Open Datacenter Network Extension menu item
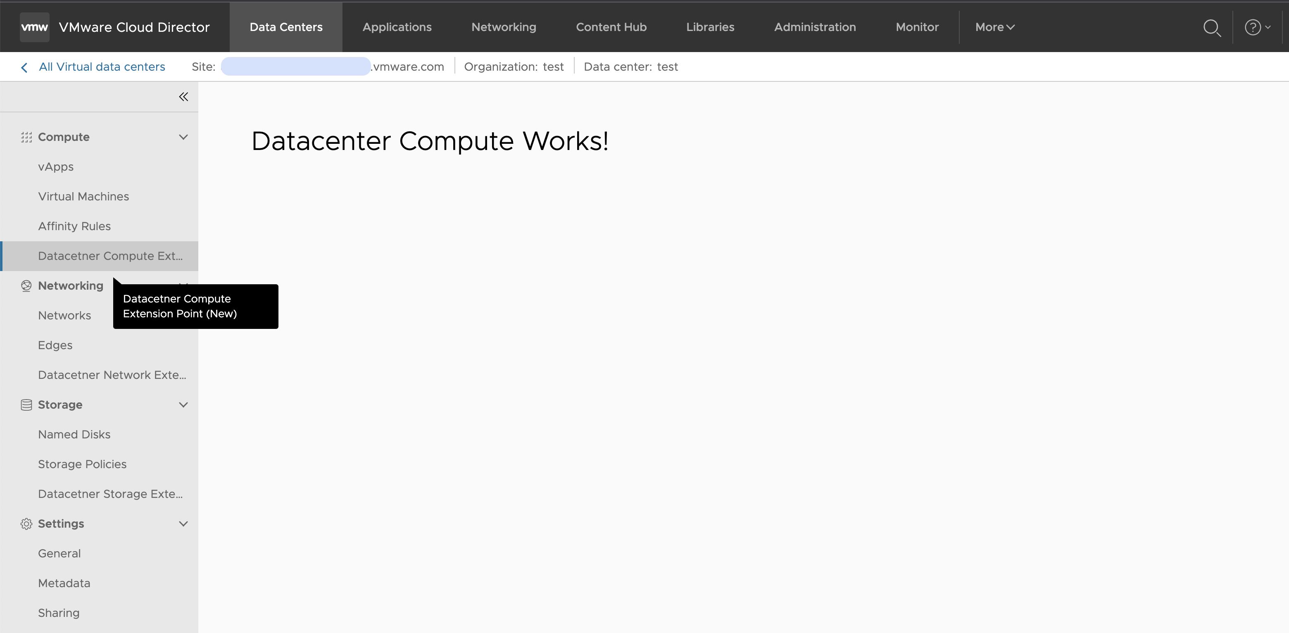 pyautogui.click(x=112, y=375)
